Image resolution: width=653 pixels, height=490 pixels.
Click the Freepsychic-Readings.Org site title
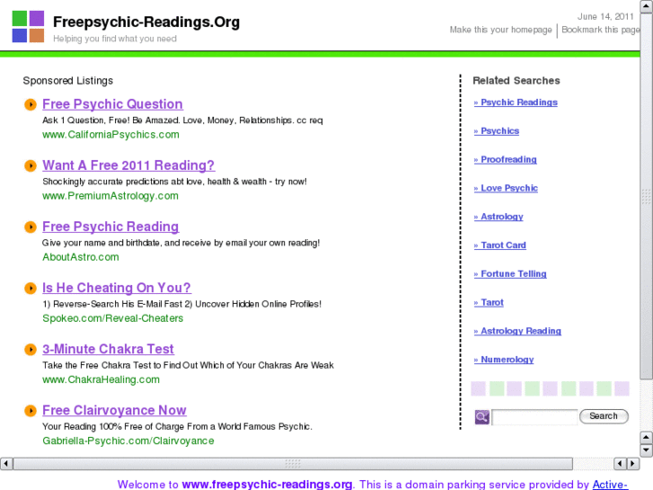tap(146, 22)
